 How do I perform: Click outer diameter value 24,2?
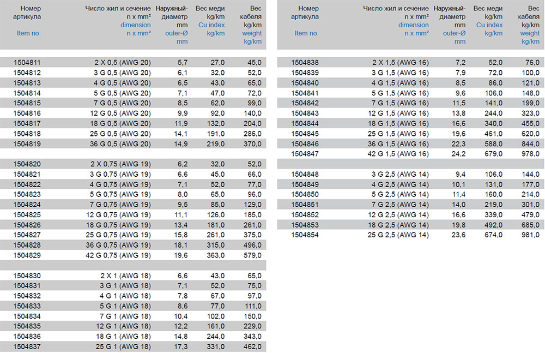(x=458, y=154)
